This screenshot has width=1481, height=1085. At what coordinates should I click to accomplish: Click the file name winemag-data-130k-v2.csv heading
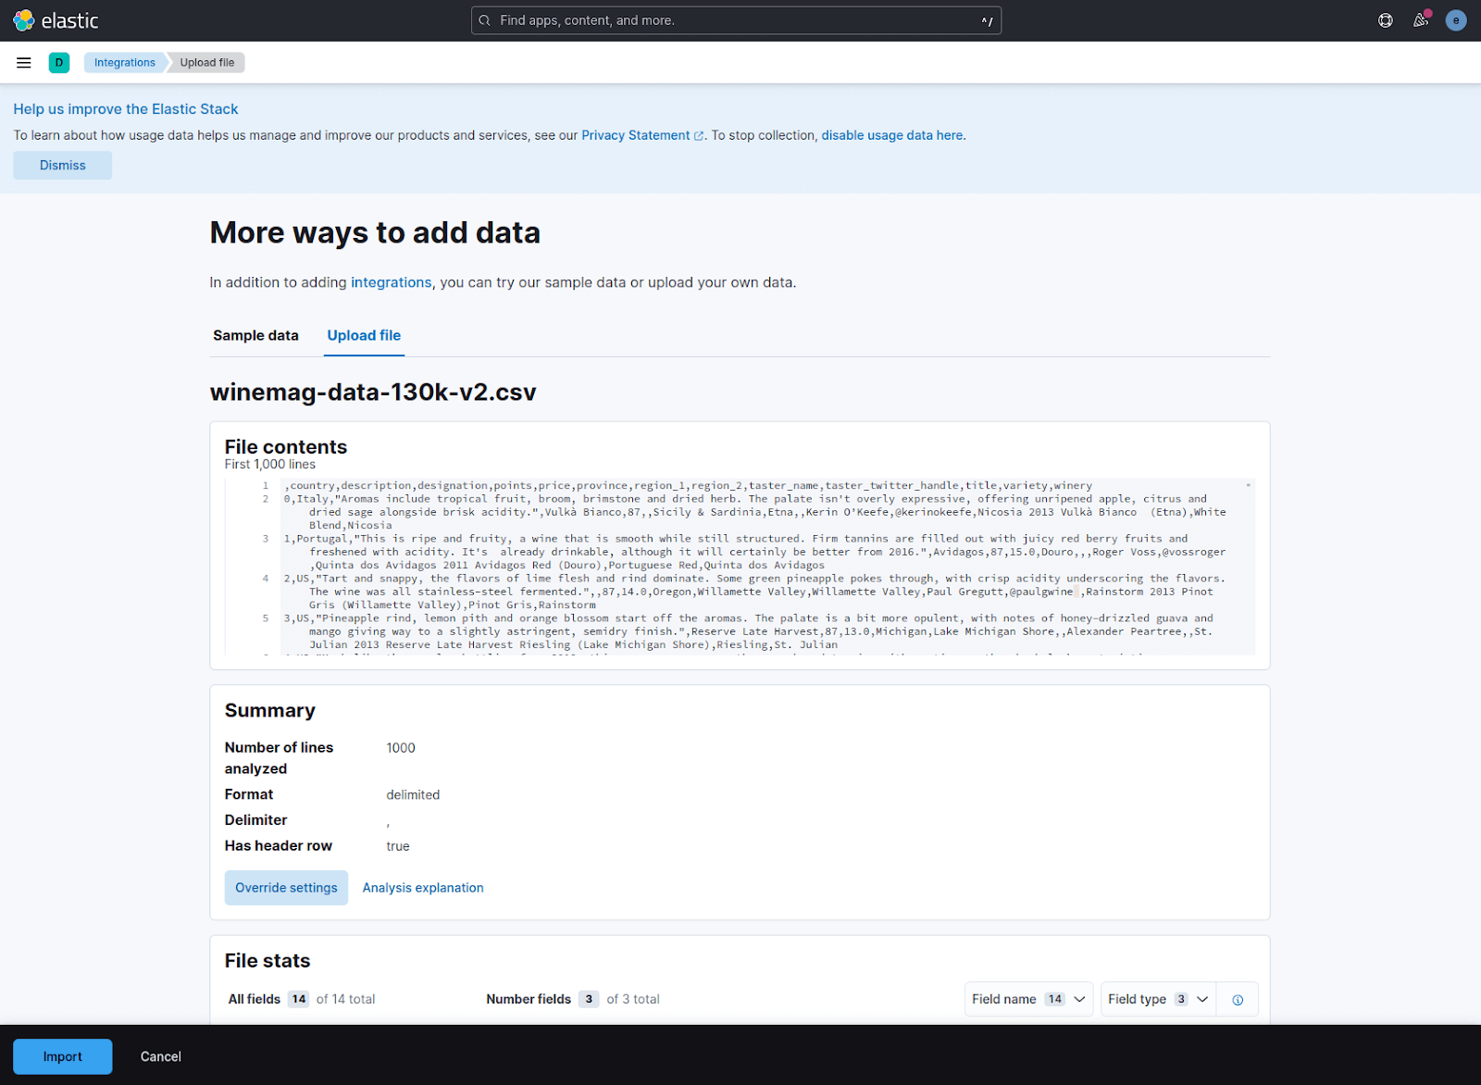(373, 392)
